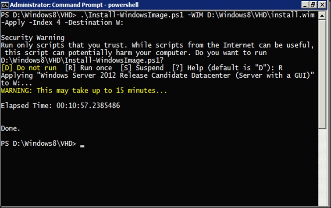Click the yellow '[D] Do not run' option
This screenshot has width=331, height=208.
[x=29, y=68]
